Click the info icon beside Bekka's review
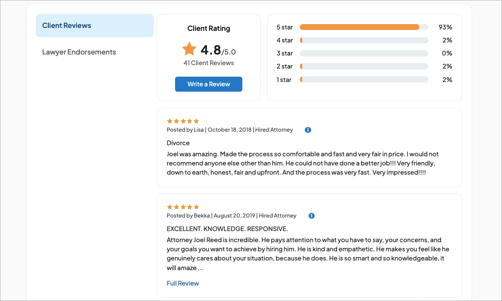 [x=311, y=216]
